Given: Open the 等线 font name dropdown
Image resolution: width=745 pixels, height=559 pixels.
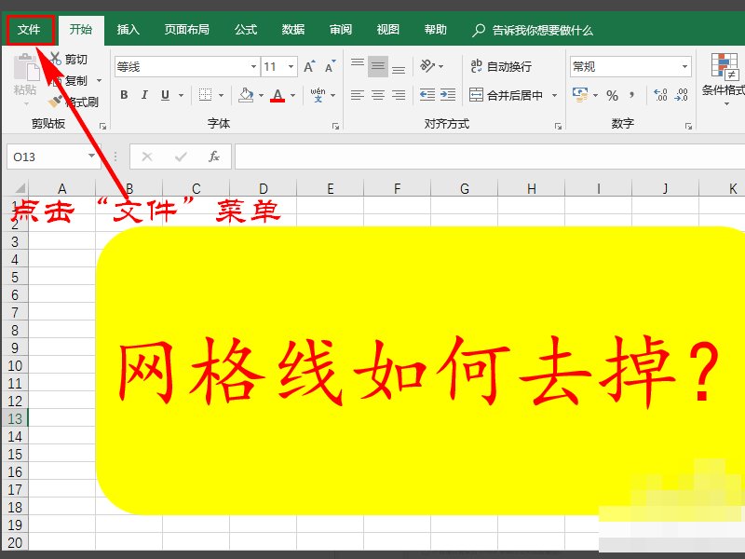Looking at the screenshot, I should click(x=253, y=66).
